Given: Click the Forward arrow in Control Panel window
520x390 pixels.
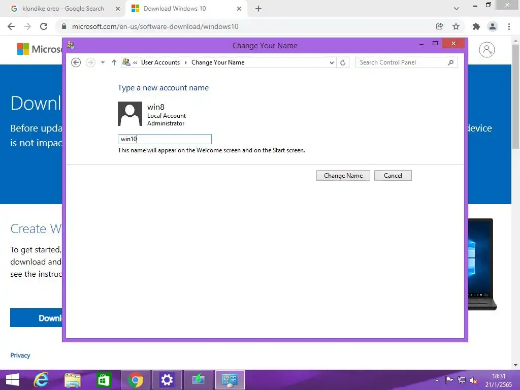Looking at the screenshot, I should click(x=90, y=62).
